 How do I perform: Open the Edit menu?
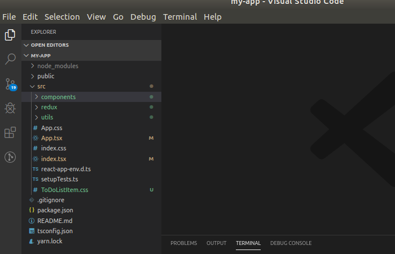[30, 17]
